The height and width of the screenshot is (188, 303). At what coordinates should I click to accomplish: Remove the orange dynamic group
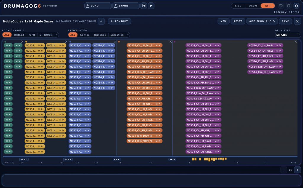[x=171, y=42]
